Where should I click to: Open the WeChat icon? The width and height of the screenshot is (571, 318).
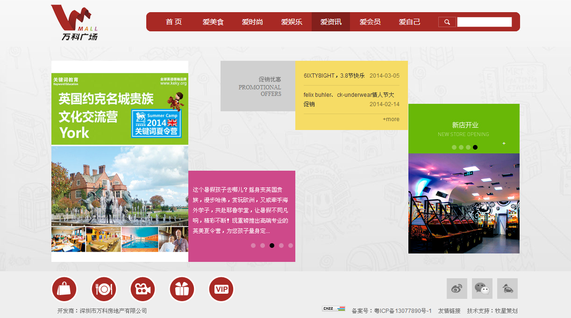click(482, 289)
